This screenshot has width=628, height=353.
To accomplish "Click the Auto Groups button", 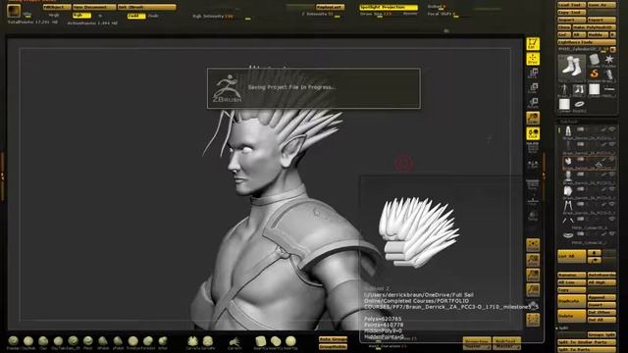I will pos(334,339).
